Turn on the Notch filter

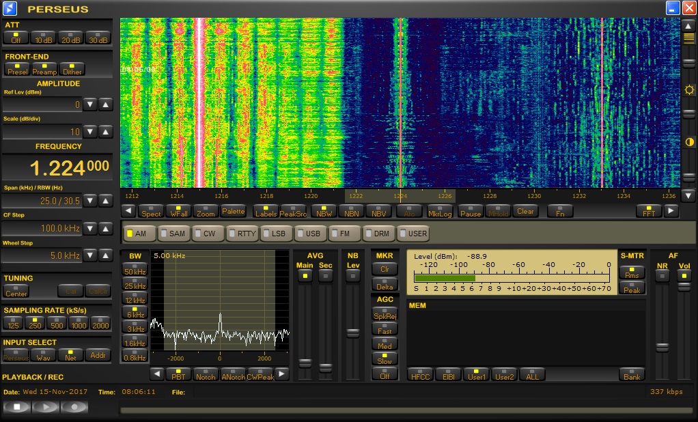pos(206,374)
